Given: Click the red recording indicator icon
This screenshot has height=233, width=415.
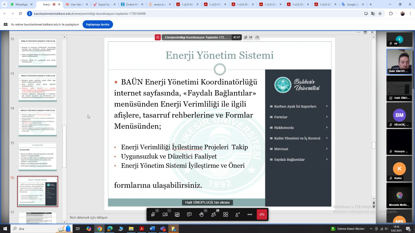Looking at the screenshot, I should click(158, 37).
